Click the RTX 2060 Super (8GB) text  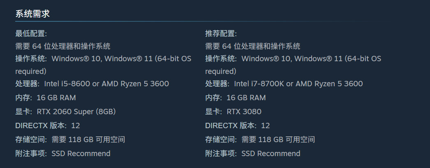point(76,112)
